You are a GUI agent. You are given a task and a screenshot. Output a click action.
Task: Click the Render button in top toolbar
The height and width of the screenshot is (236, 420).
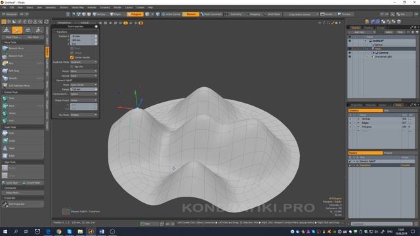pyautogui.click(x=327, y=14)
